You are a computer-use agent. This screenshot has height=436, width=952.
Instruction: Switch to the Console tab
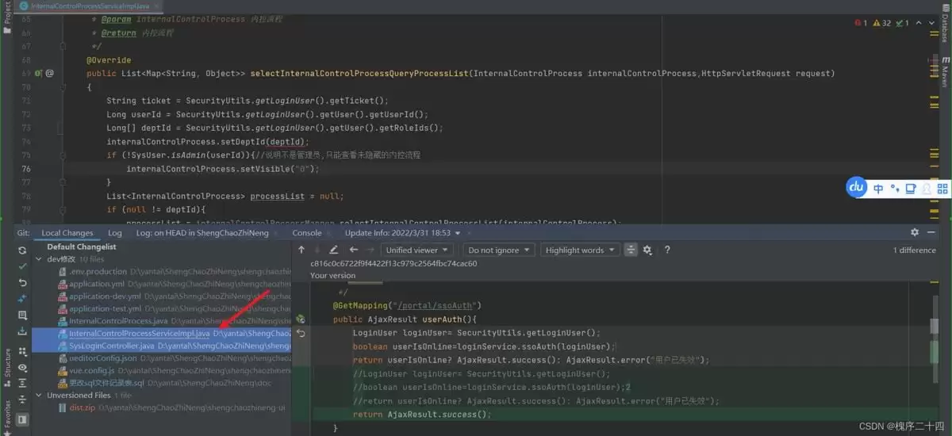306,233
